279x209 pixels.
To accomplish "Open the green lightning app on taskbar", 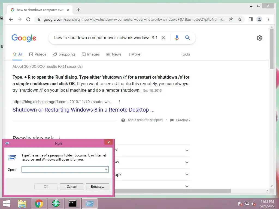I will point(56,204).
